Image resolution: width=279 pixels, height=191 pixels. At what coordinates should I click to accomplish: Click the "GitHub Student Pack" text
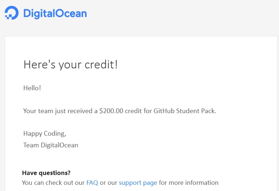[185, 111]
